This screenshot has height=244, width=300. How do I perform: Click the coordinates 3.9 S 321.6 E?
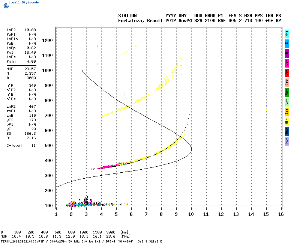coord(150,241)
